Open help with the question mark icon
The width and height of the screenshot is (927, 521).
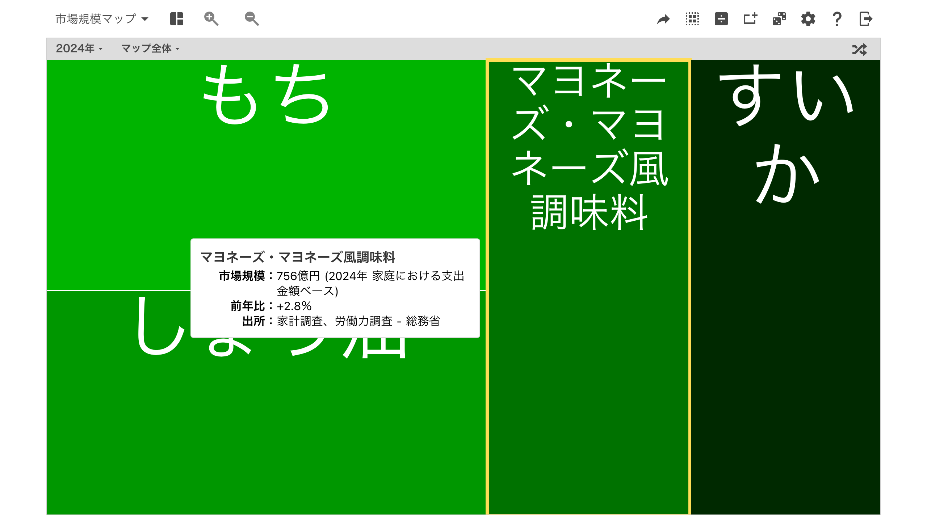tap(837, 19)
